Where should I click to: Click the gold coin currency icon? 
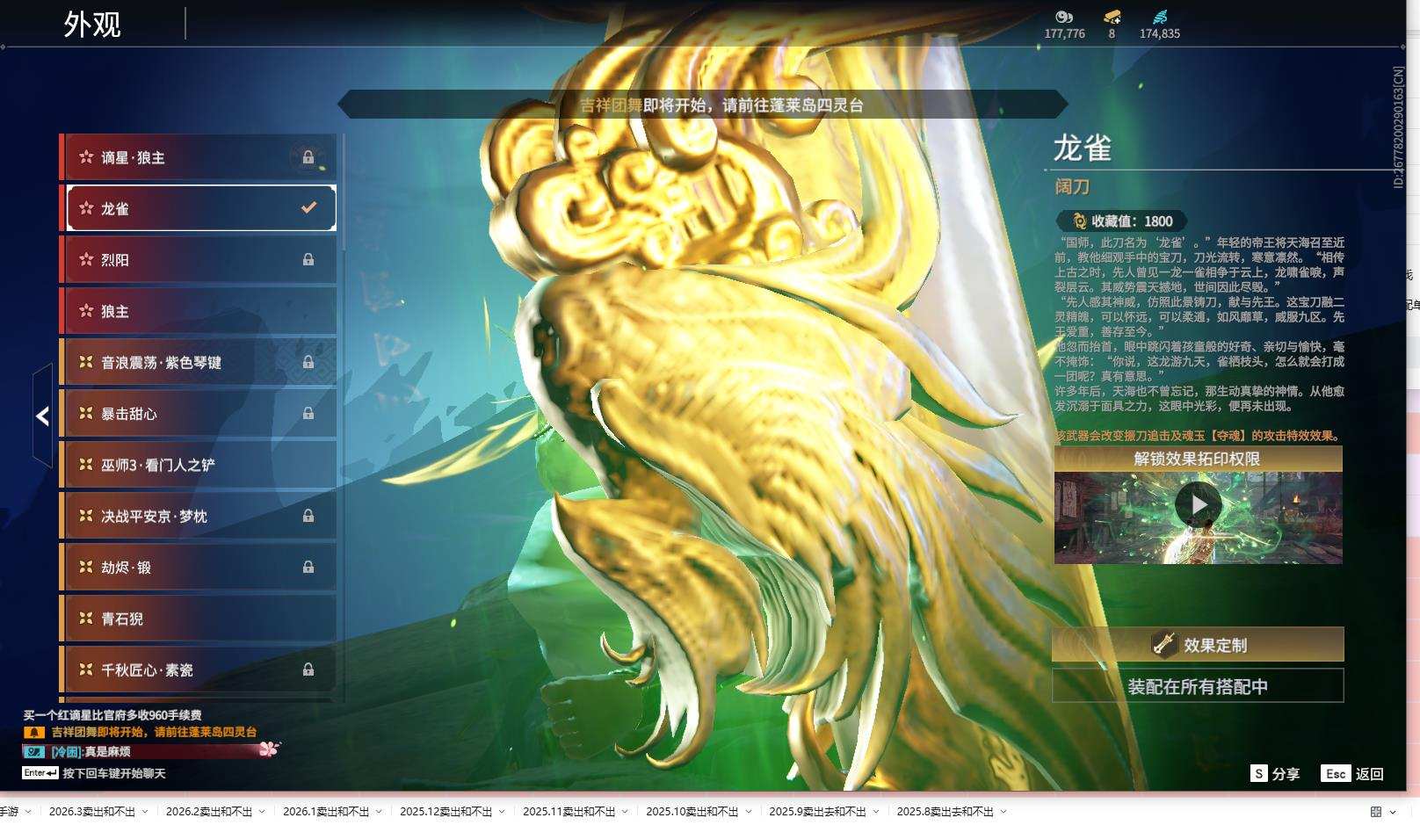tap(1064, 17)
